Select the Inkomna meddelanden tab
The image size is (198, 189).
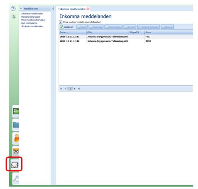coord(72,9)
